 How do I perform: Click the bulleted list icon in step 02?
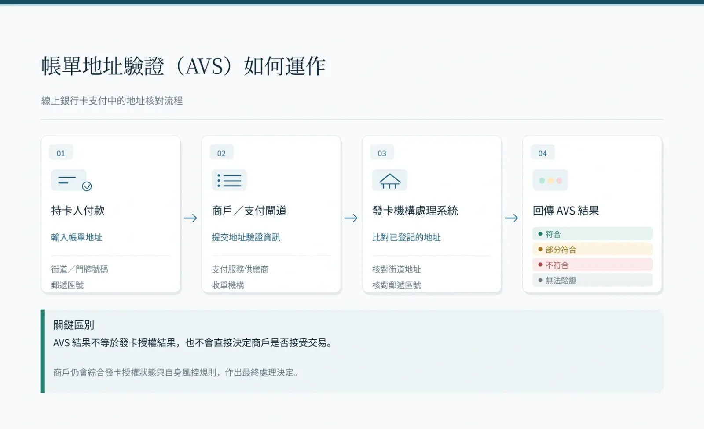pos(229,180)
